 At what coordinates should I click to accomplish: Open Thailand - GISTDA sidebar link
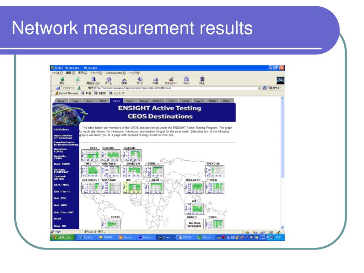(60, 178)
